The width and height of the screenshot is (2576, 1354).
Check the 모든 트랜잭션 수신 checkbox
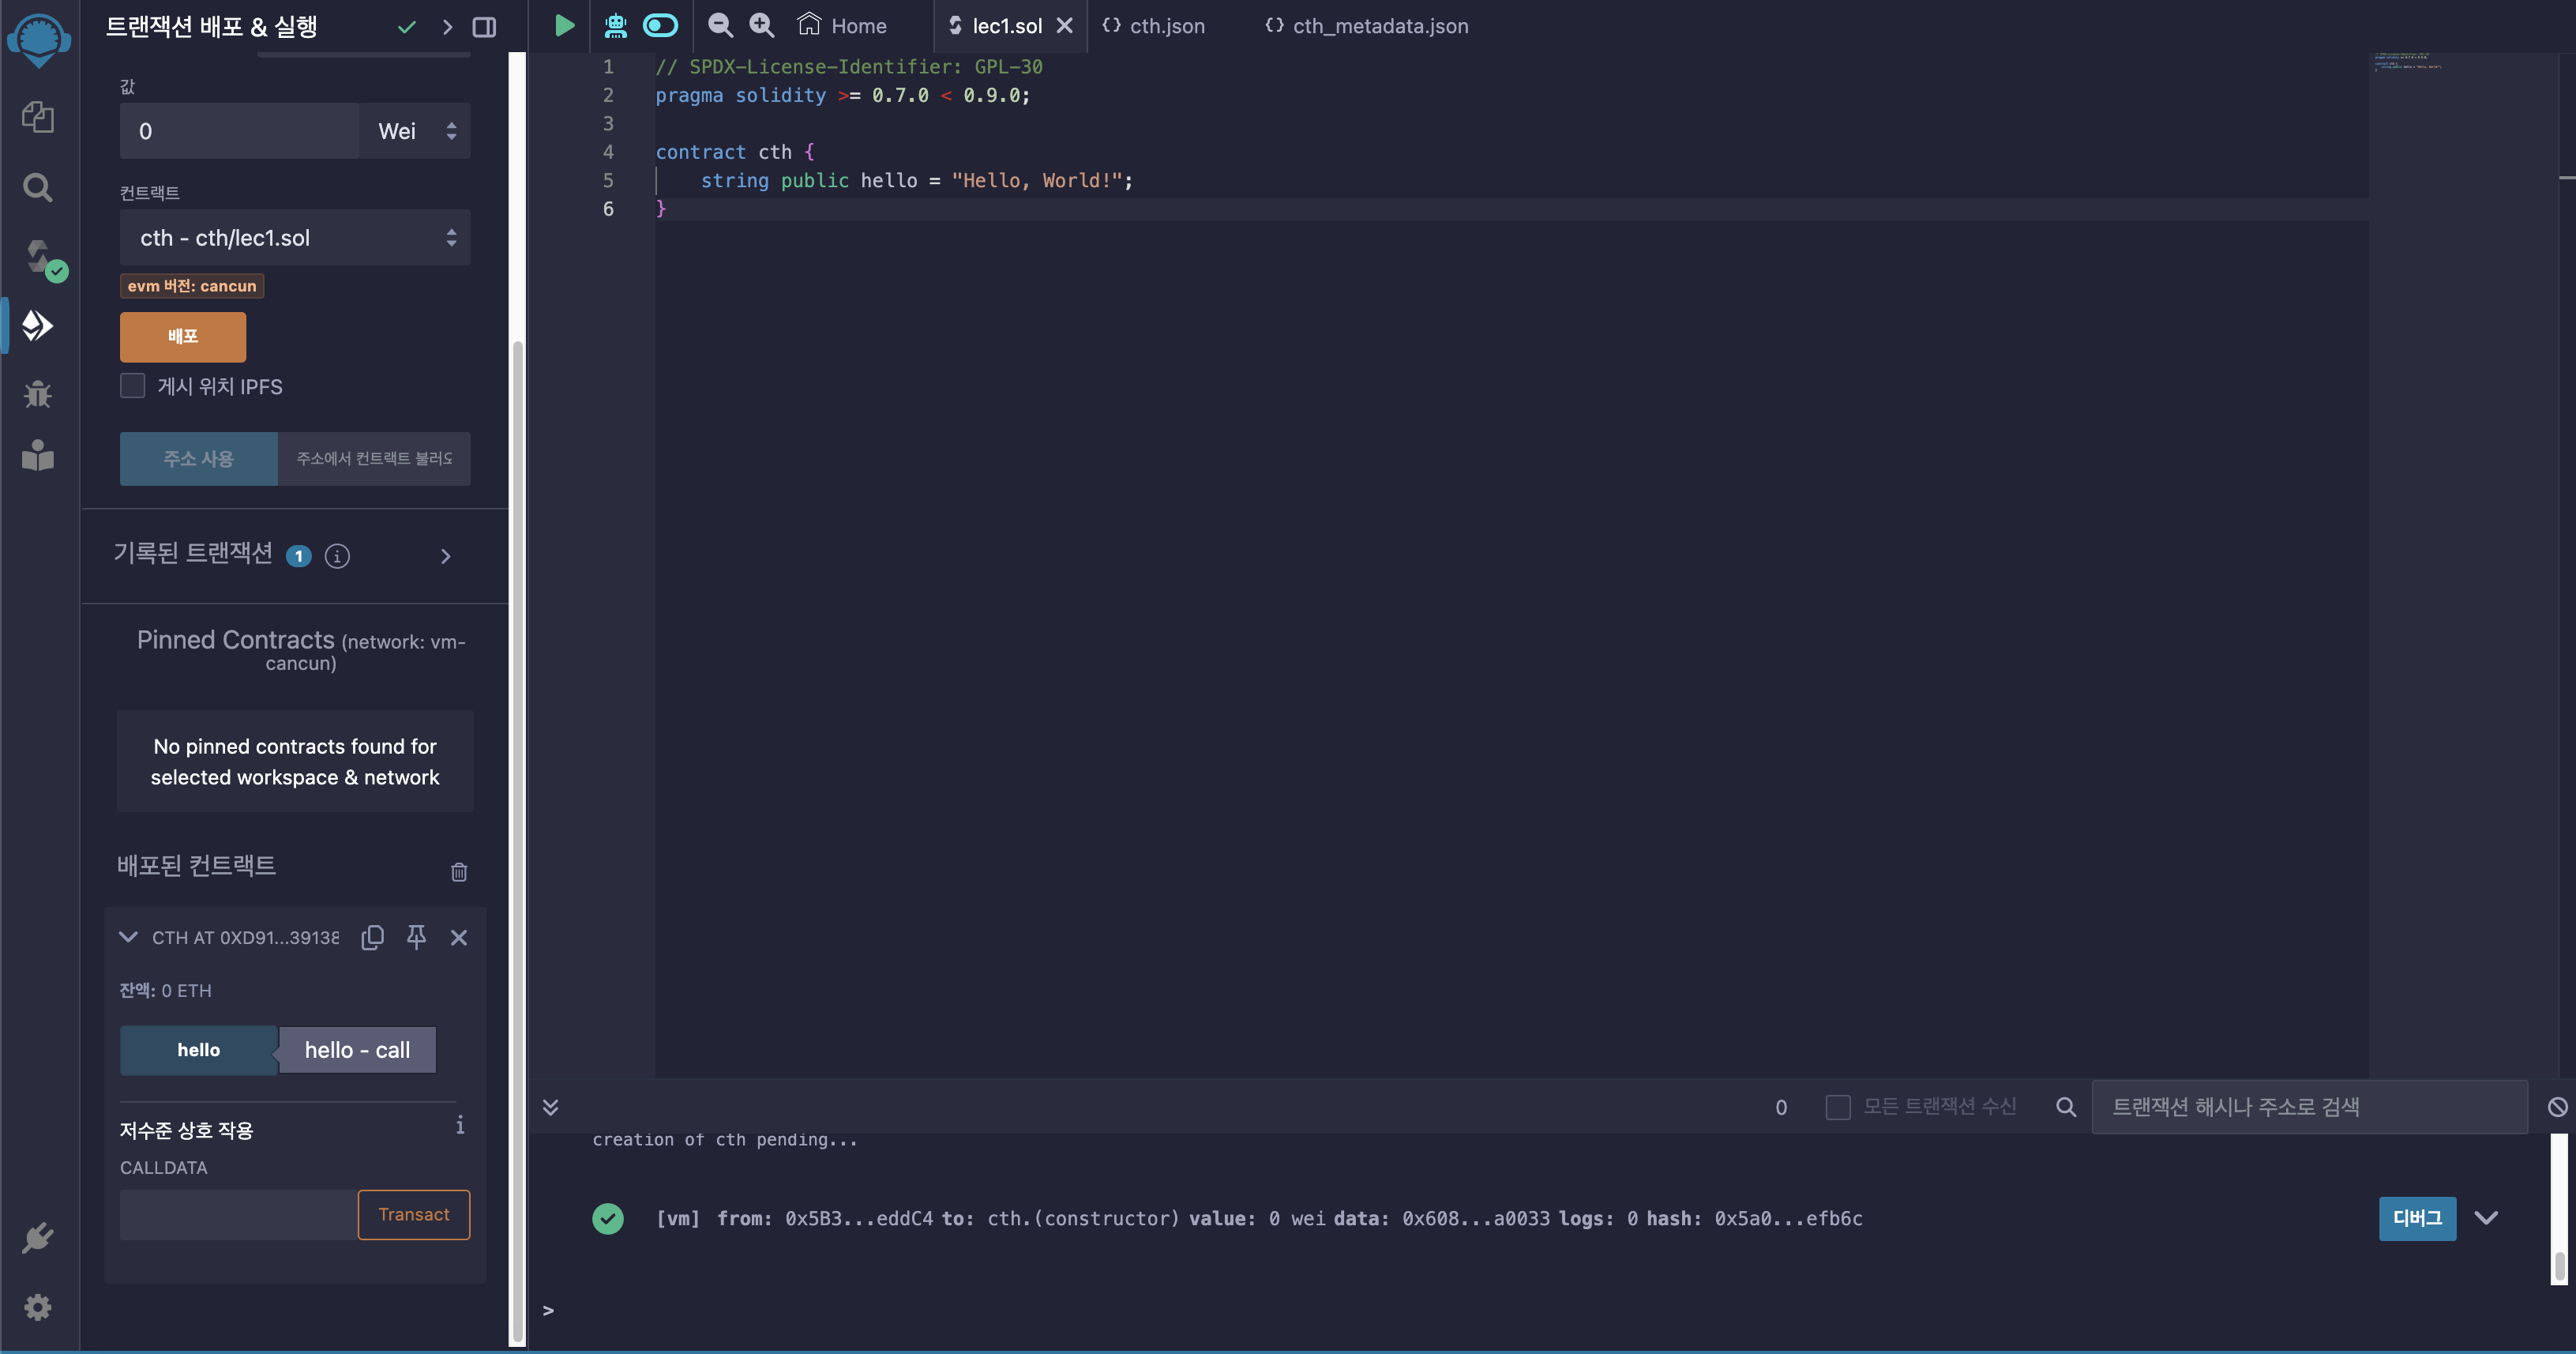1837,1107
